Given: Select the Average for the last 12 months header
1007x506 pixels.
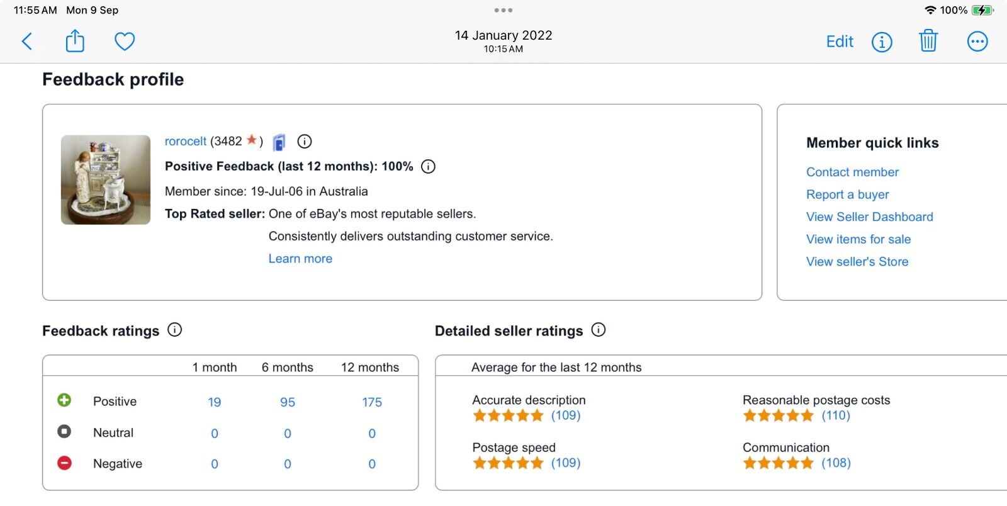Looking at the screenshot, I should pos(556,368).
